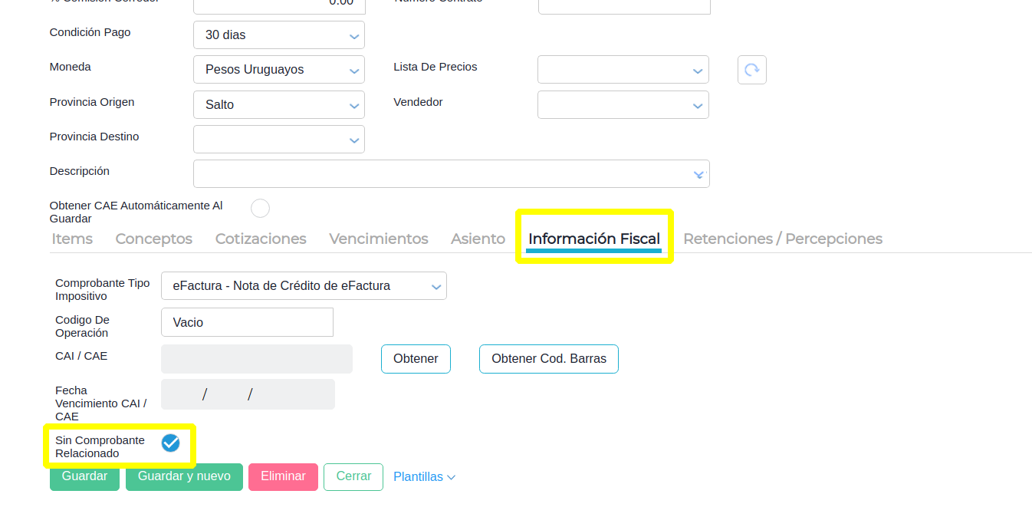Viewport: 1032px width, 517px height.
Task: Enable Obtener CAE Automáticamente Al Guardar
Action: tap(261, 208)
